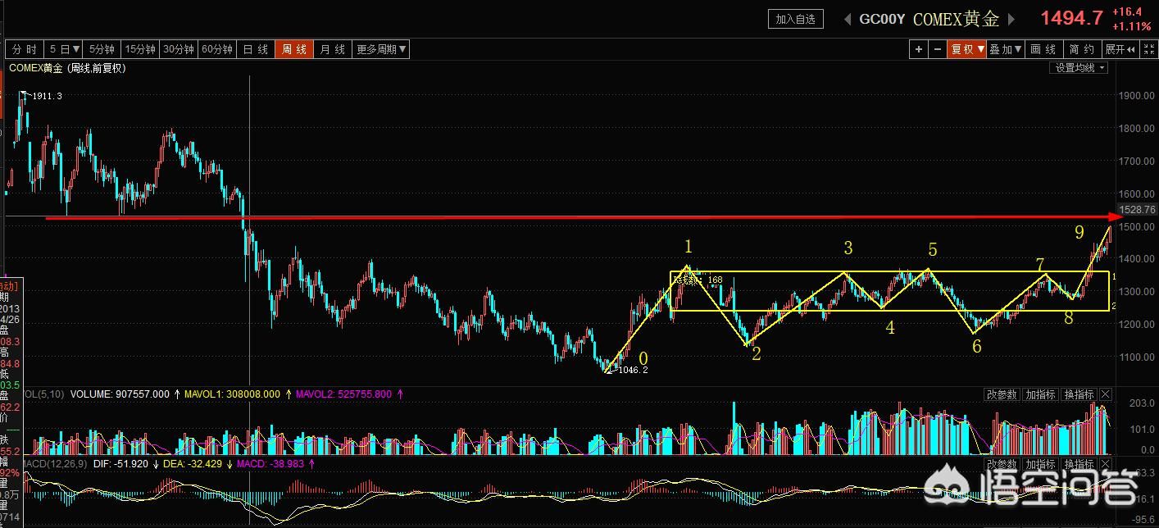Select the 周线 weekly tab
The image size is (1159, 528).
(x=293, y=49)
